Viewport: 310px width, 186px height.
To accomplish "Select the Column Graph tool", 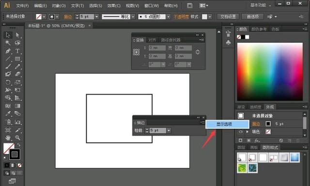I will [x=17, y=122].
